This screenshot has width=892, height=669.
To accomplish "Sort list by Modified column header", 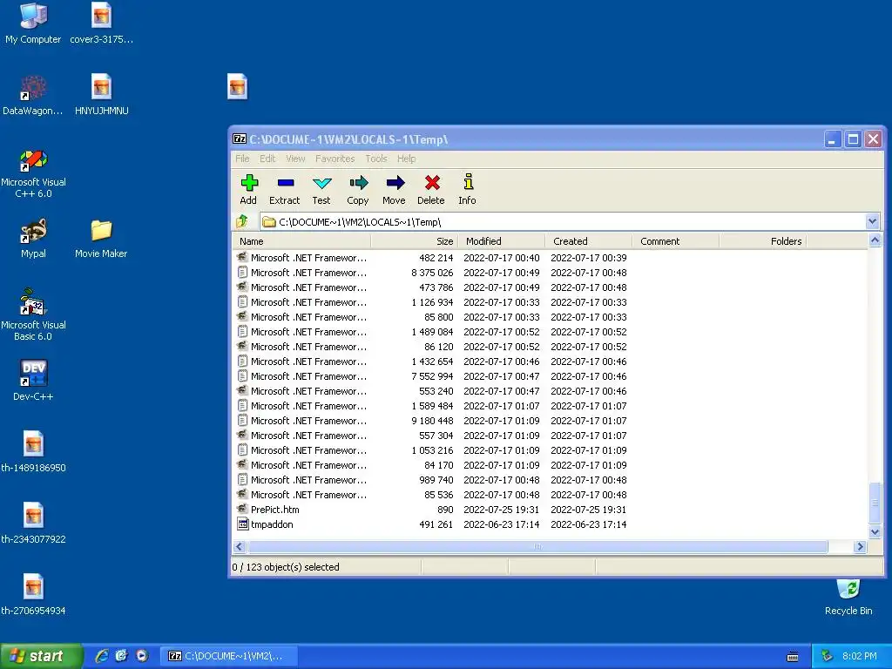I will pyautogui.click(x=501, y=241).
